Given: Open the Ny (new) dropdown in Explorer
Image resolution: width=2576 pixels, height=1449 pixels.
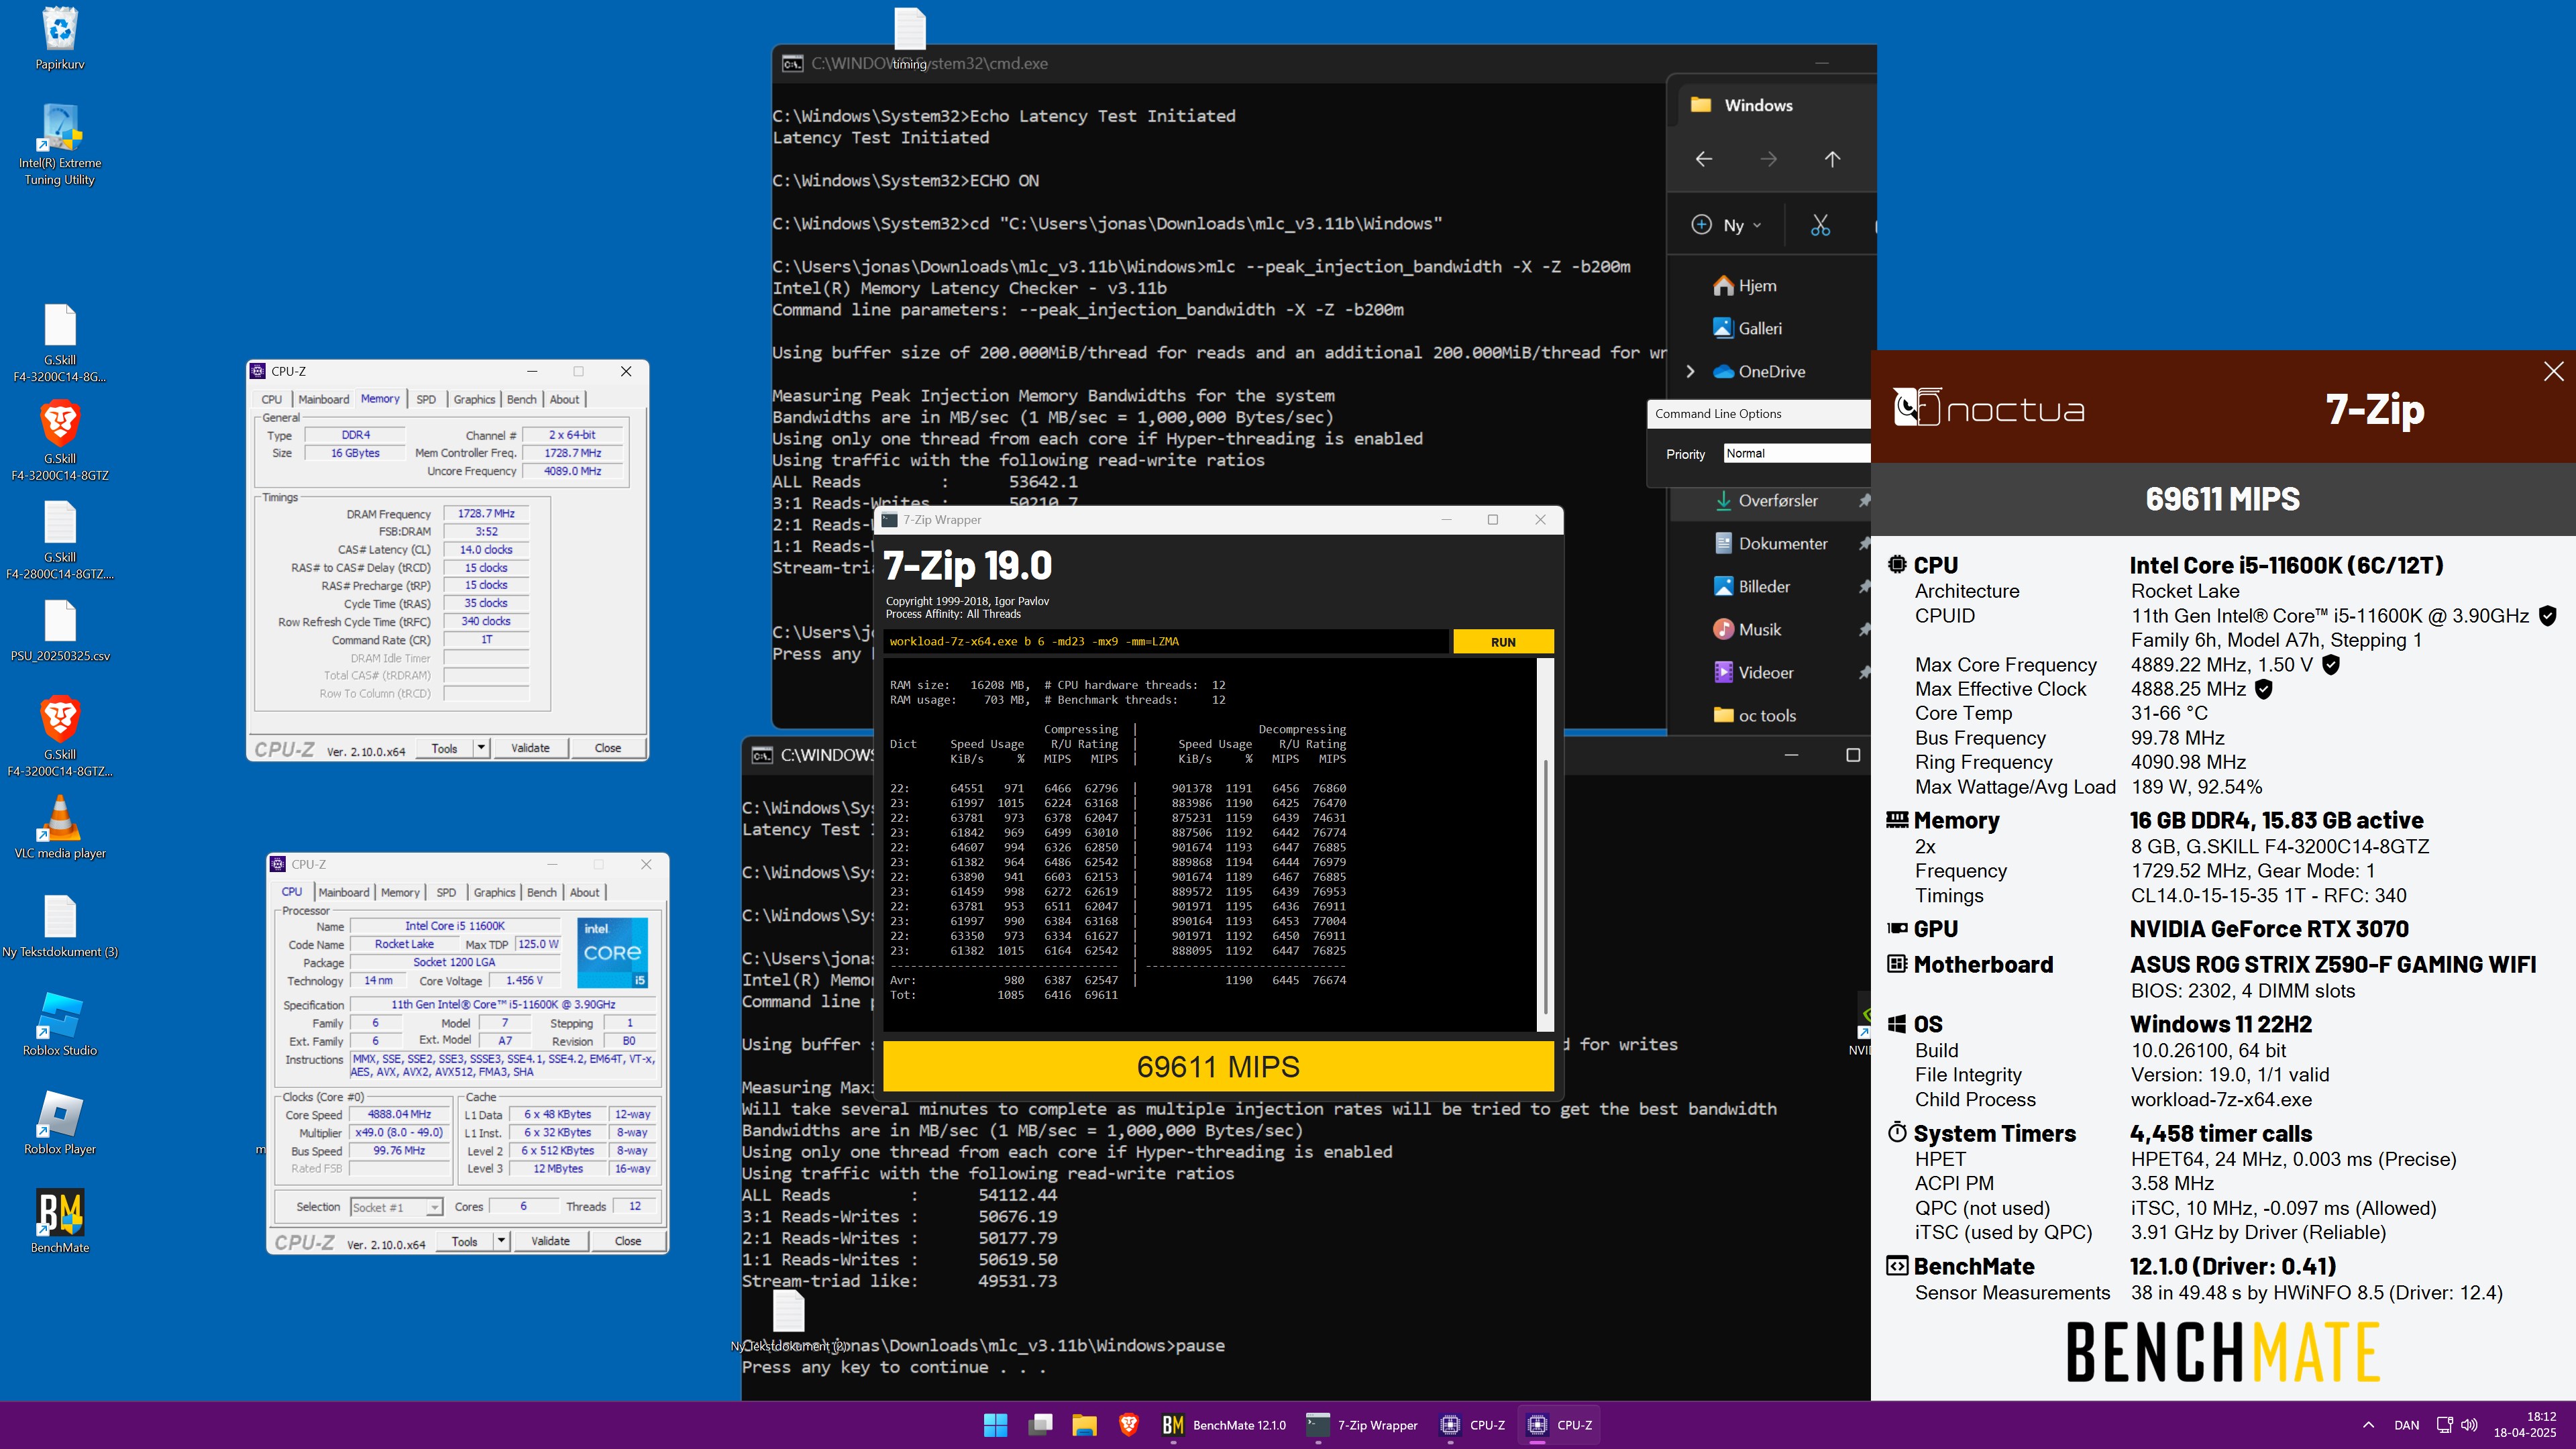Looking at the screenshot, I should point(1727,225).
